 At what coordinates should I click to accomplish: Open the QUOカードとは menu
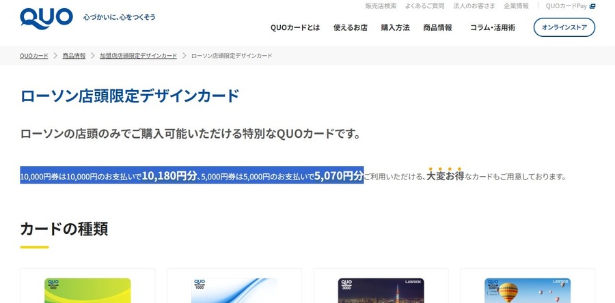(295, 27)
